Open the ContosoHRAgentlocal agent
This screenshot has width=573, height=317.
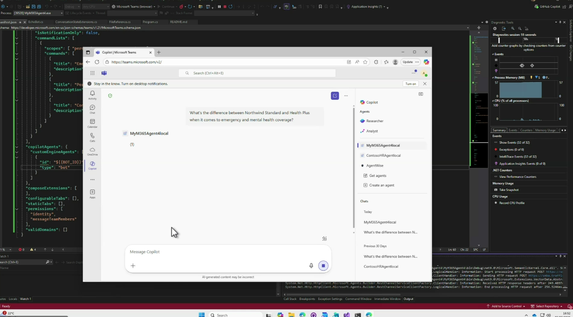click(x=383, y=155)
